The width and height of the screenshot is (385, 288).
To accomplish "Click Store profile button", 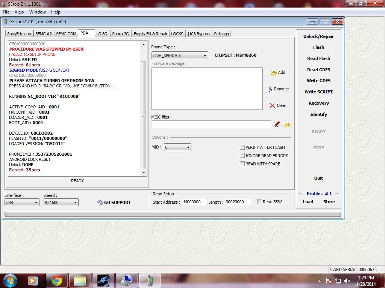I will point(329,202).
